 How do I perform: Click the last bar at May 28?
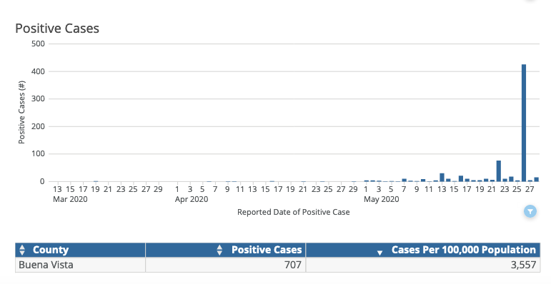coord(536,179)
